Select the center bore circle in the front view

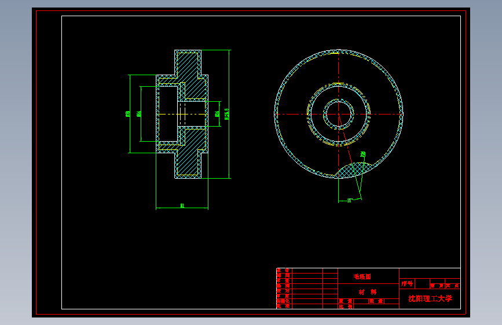point(338,114)
